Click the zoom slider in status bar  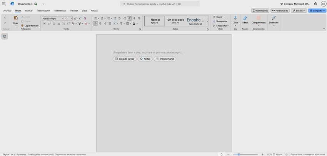(x=245, y=154)
